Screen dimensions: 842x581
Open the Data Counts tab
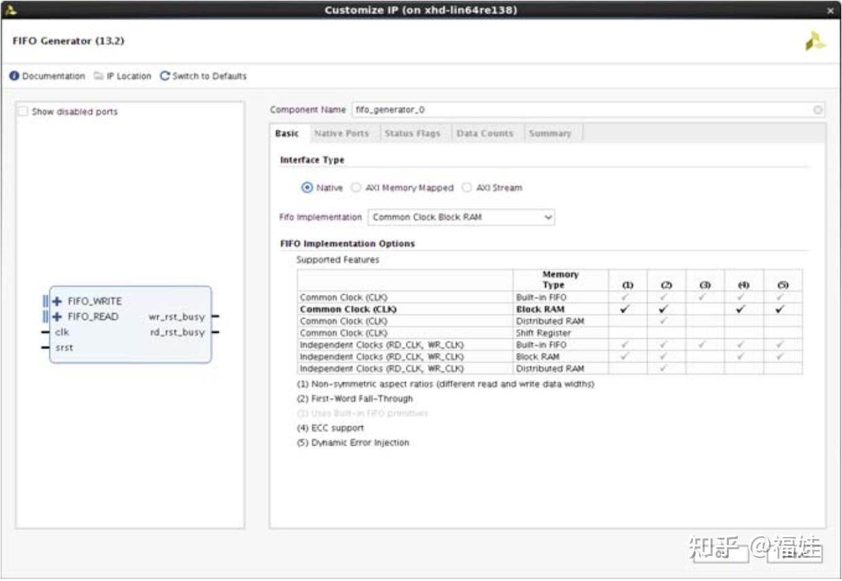click(x=485, y=134)
